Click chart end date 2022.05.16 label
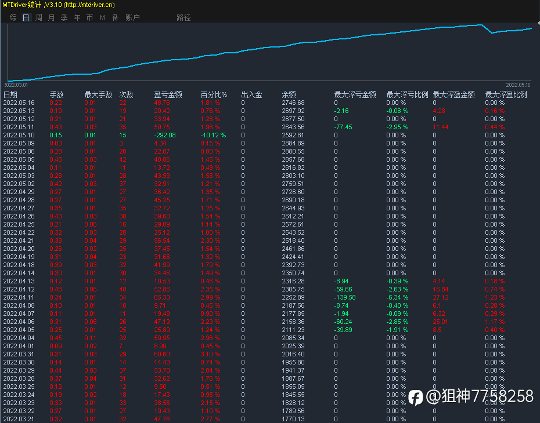Viewport: 540px width, 423px height. (518, 85)
